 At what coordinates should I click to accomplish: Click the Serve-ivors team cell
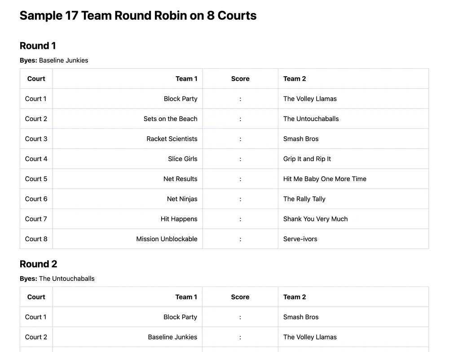[300, 239]
